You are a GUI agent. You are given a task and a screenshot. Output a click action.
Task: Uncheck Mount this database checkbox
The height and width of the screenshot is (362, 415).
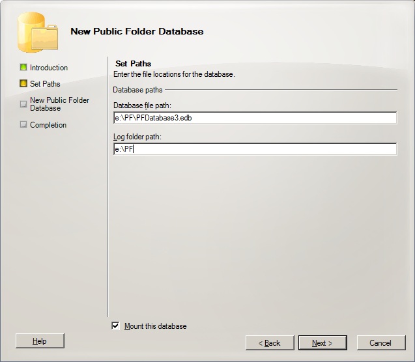[x=116, y=326]
